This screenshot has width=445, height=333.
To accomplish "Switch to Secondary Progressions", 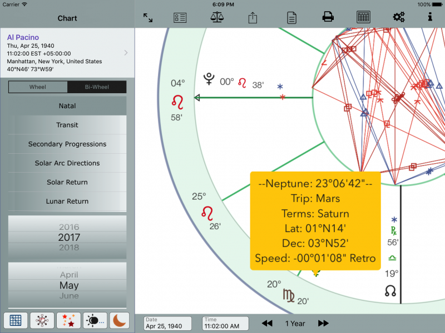I will 67,144.
